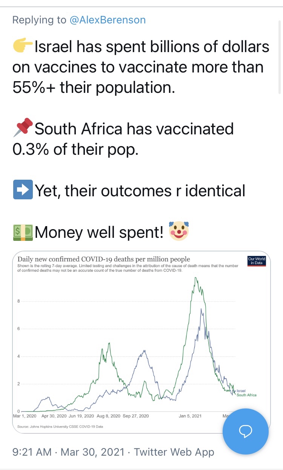
Task: Click the dollar banknote emoji
Action: (x=23, y=232)
